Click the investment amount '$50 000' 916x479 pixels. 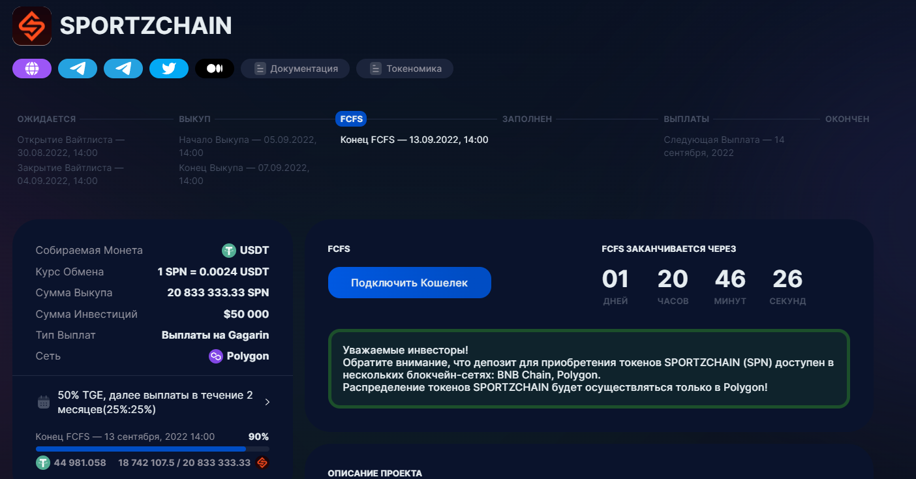click(246, 315)
